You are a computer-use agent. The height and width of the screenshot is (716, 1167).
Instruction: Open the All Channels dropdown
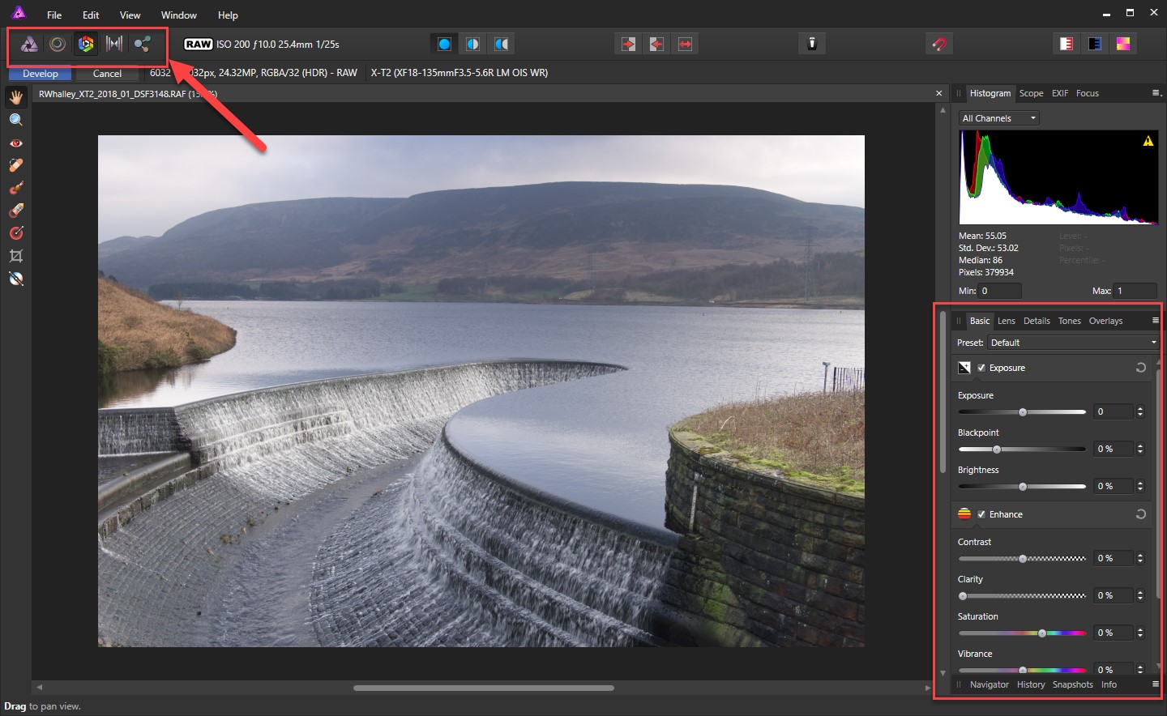[x=998, y=118]
